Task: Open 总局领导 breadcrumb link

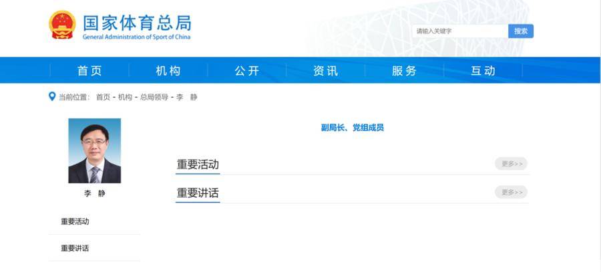Action: click(x=154, y=98)
